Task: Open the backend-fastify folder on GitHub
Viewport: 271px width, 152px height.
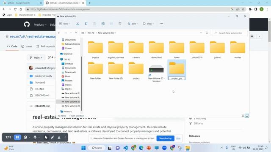Action: click(44, 76)
